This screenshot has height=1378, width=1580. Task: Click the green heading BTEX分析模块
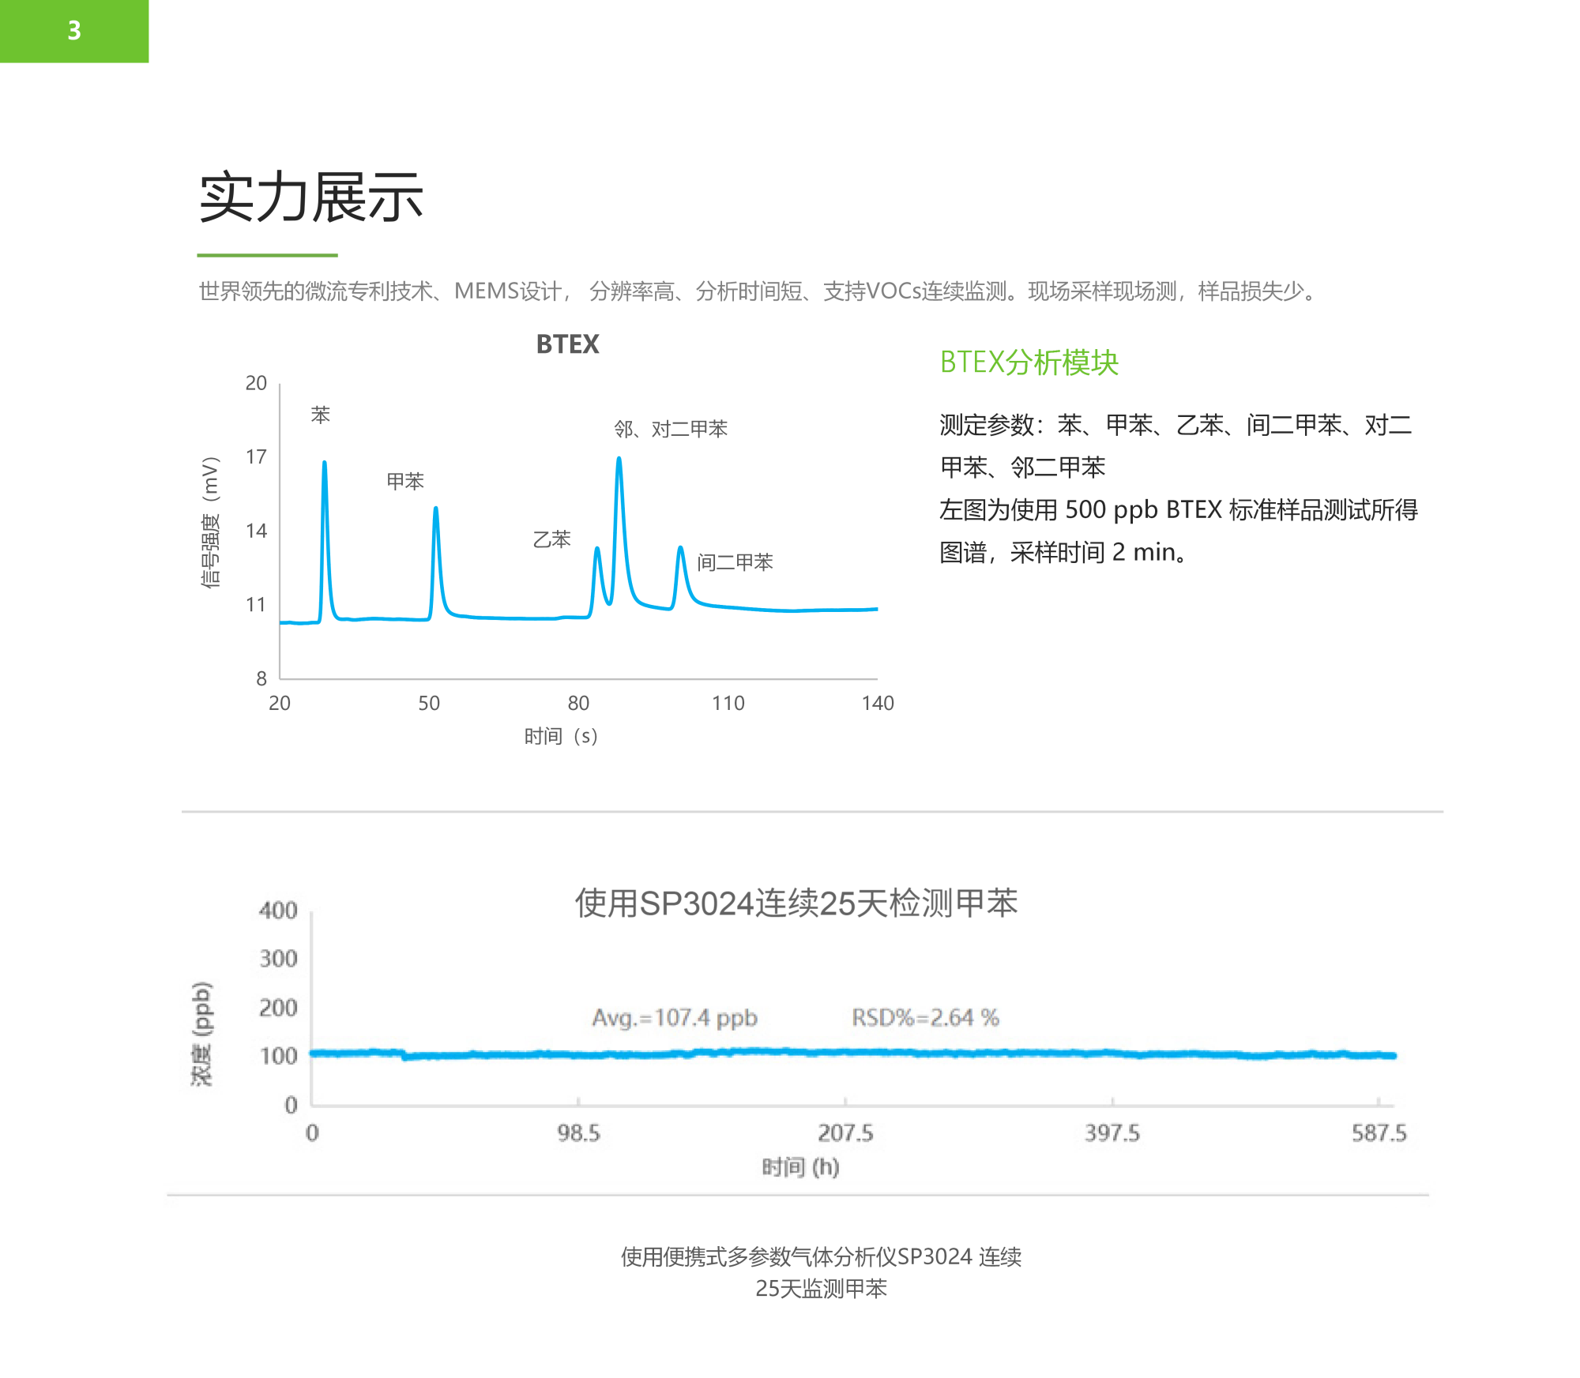coord(1029,362)
